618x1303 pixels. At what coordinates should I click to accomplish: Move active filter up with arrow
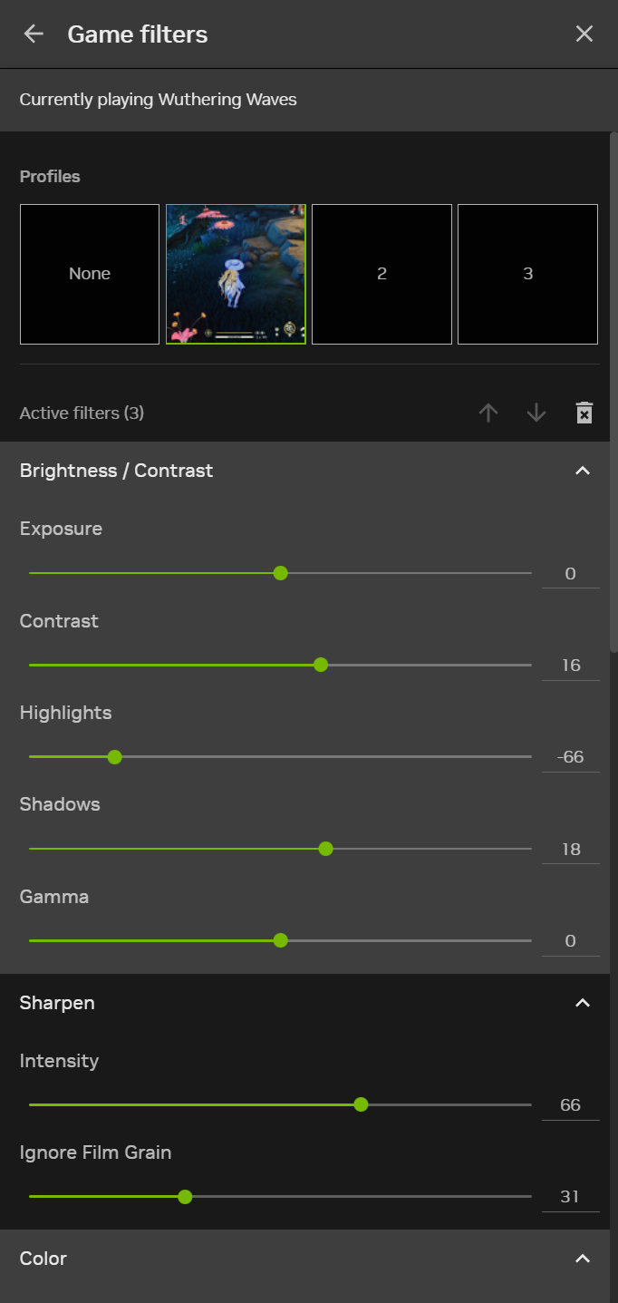coord(488,413)
